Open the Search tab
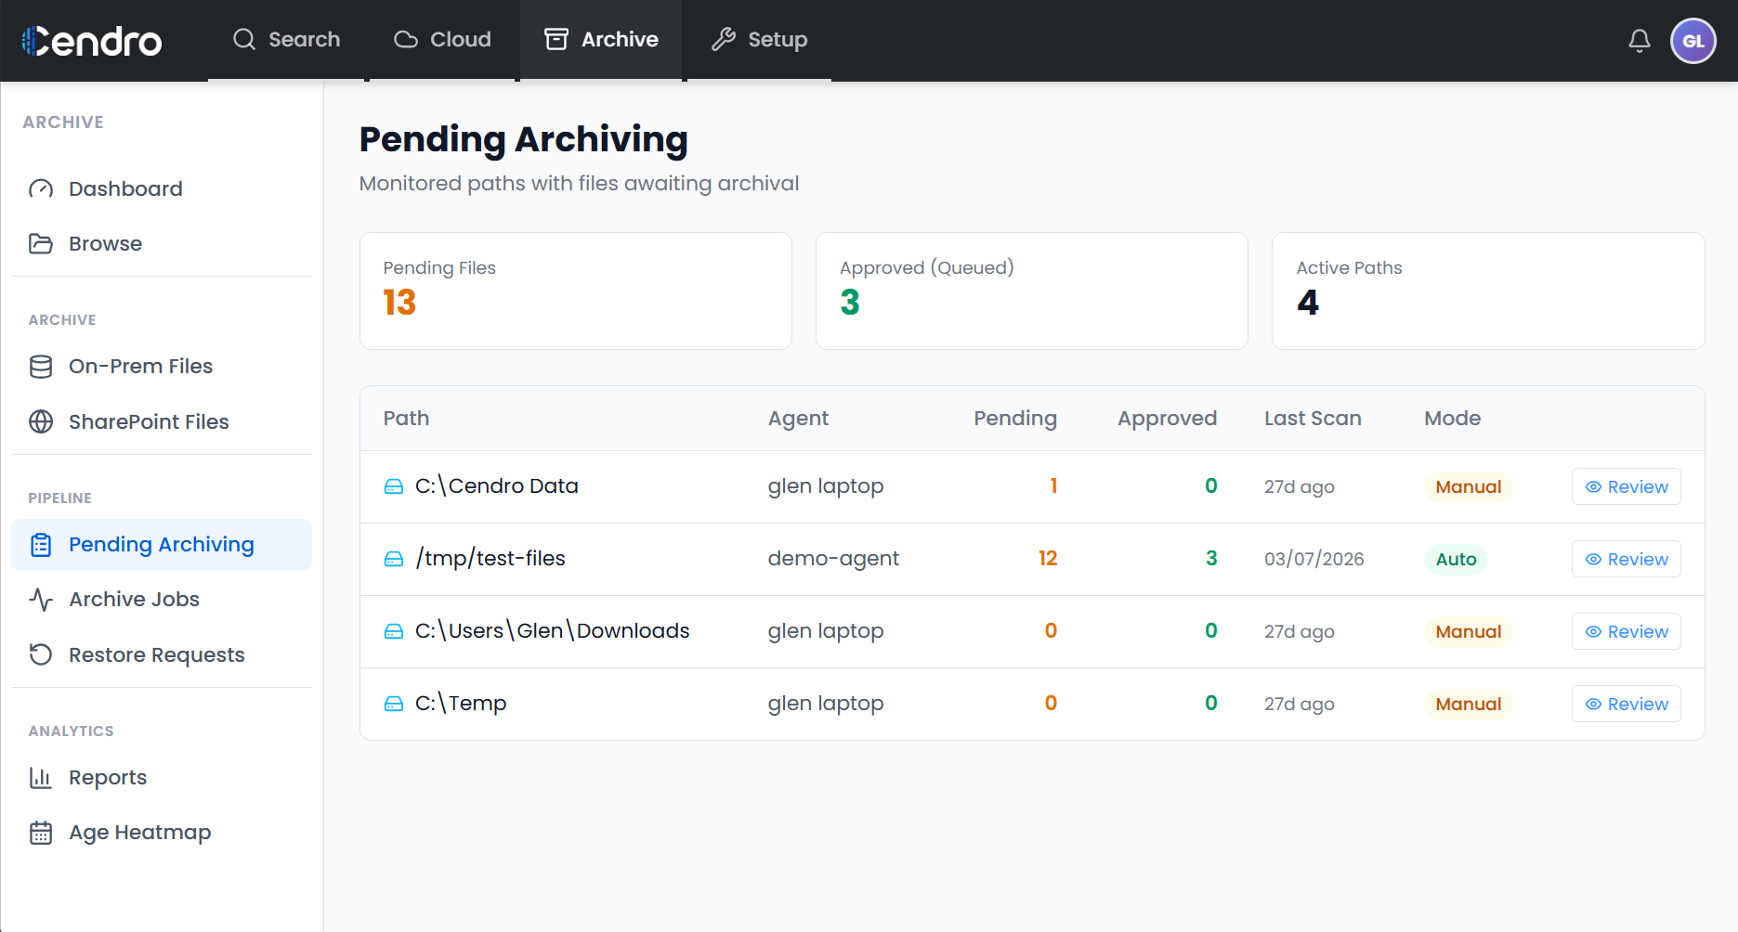The image size is (1738, 932). click(286, 40)
